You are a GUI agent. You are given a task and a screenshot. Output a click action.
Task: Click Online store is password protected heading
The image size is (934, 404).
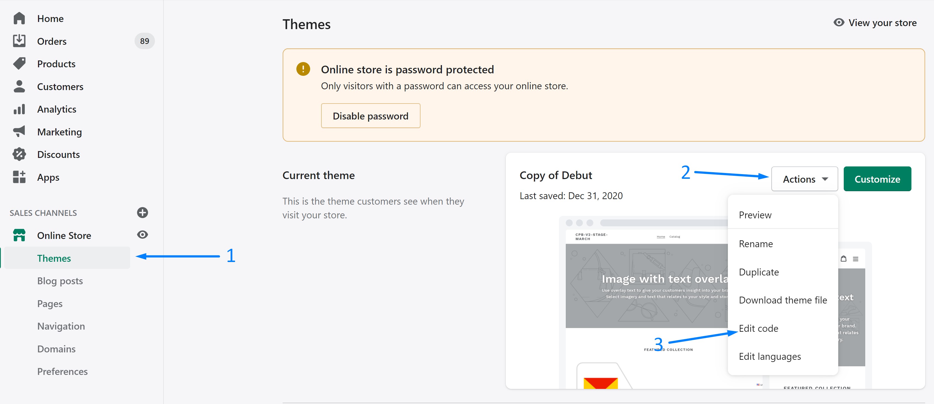pos(407,69)
